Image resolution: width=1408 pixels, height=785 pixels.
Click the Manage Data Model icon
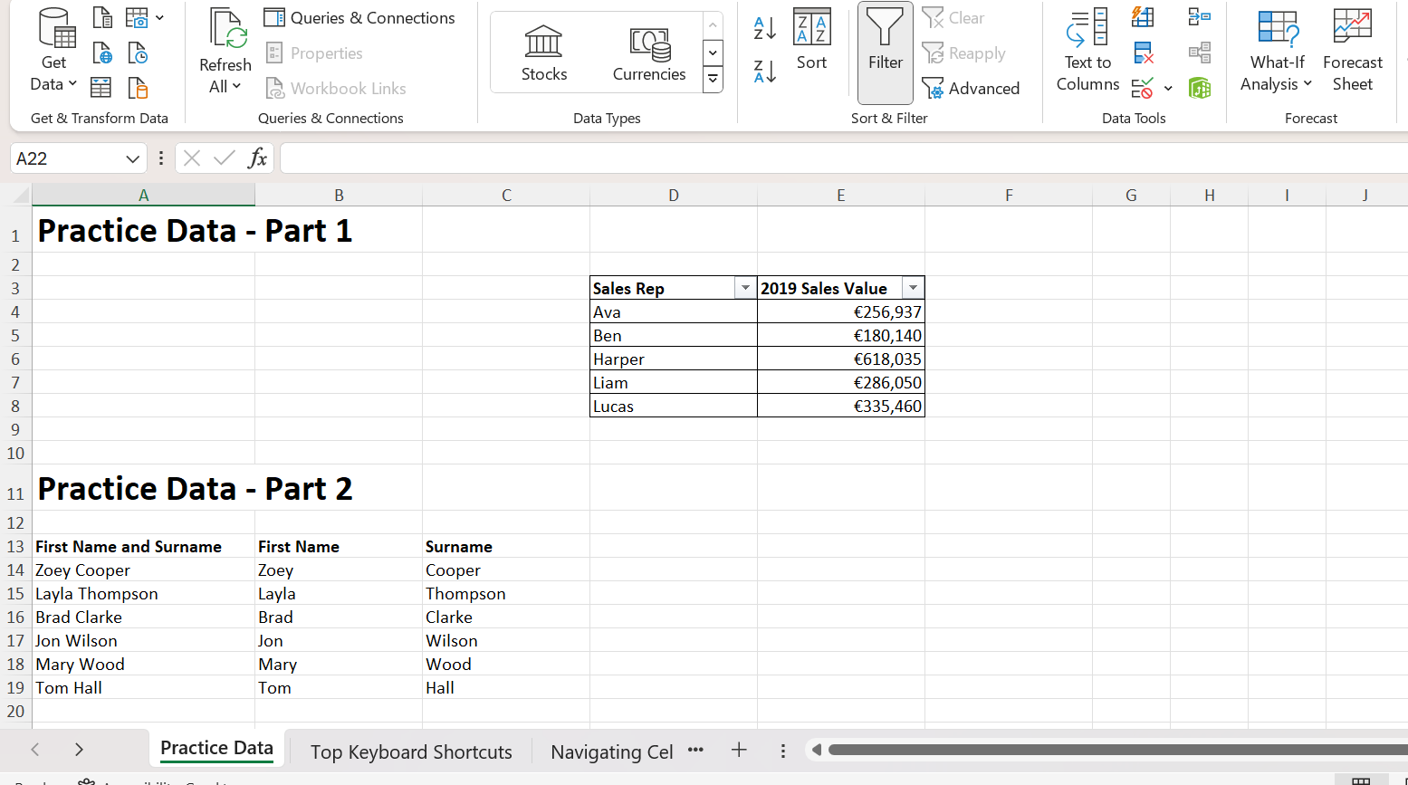1200,88
